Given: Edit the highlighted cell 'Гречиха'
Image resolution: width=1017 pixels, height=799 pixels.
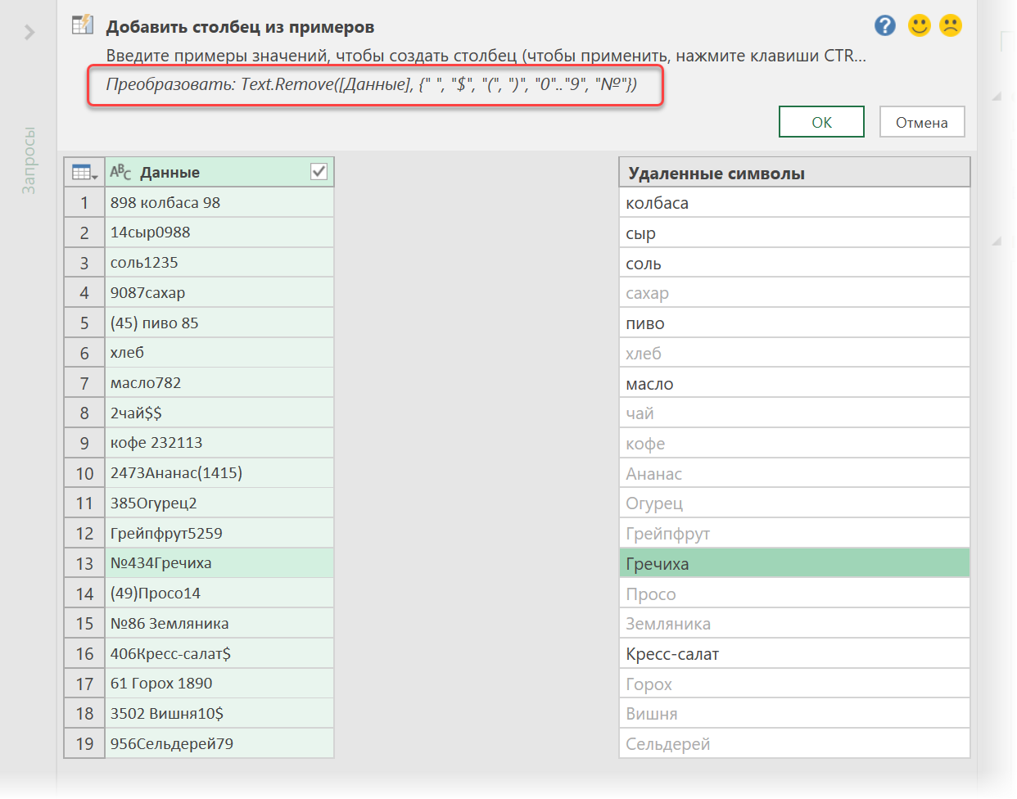Looking at the screenshot, I should (x=794, y=563).
